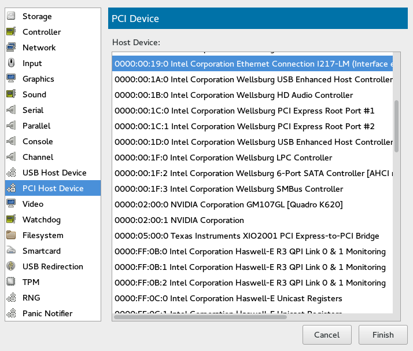Select Video in the hardware list

pos(32,204)
